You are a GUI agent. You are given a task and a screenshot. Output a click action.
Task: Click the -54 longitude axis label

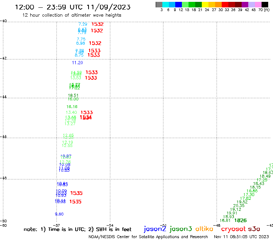click(x=110, y=225)
